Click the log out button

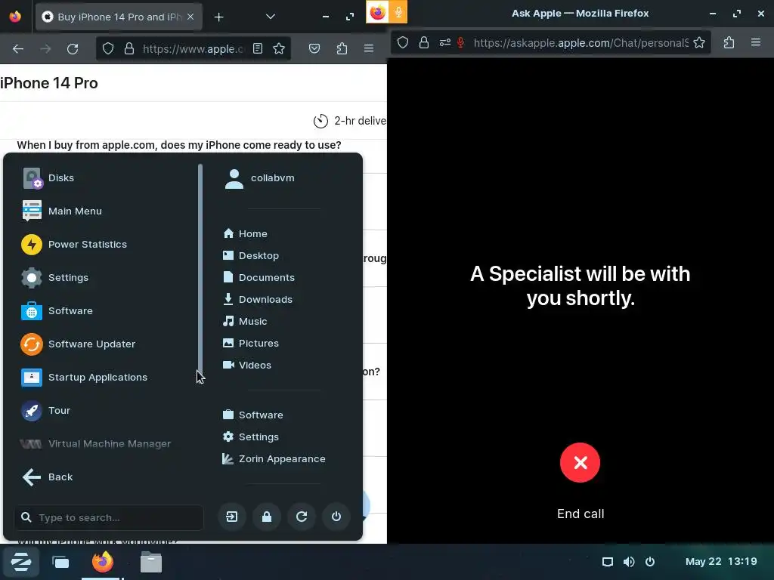[232, 517]
